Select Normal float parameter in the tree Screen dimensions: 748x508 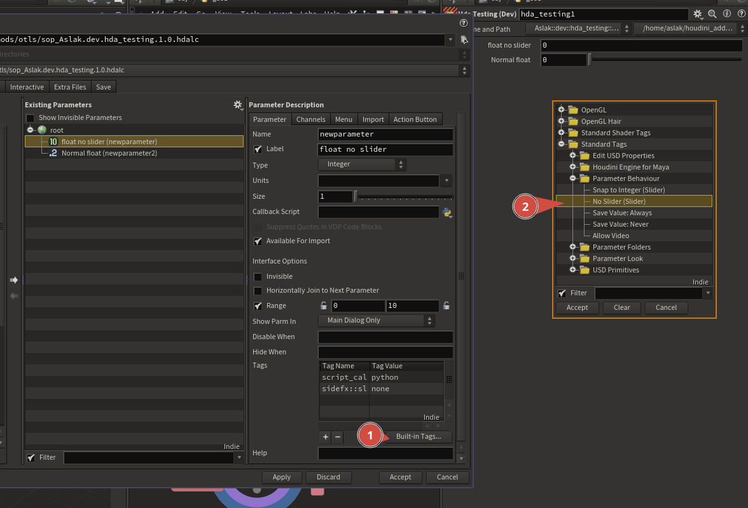(x=109, y=153)
